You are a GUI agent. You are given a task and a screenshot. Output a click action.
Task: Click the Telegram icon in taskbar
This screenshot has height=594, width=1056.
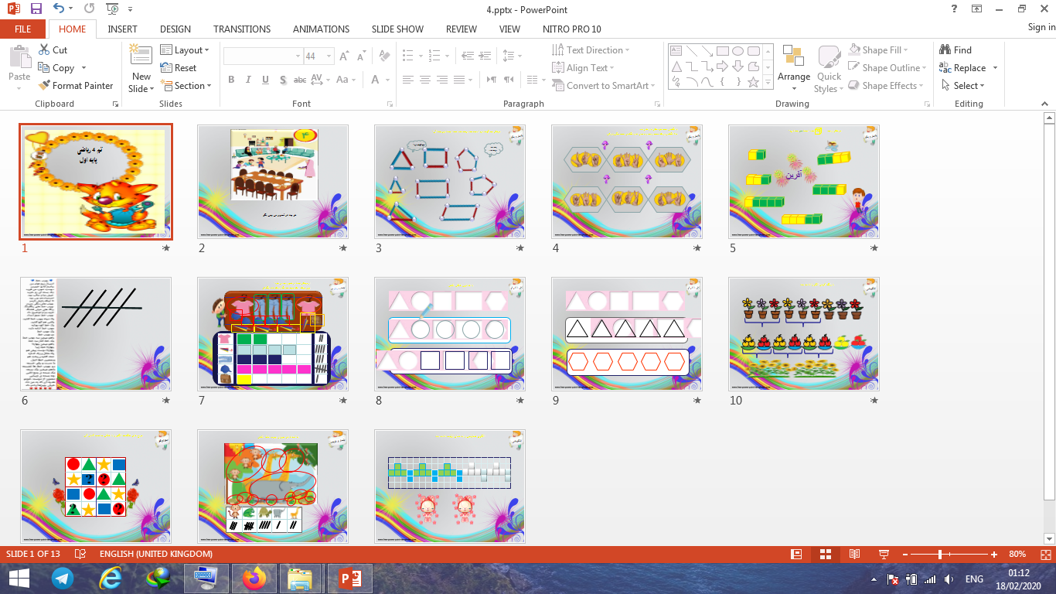click(x=63, y=579)
